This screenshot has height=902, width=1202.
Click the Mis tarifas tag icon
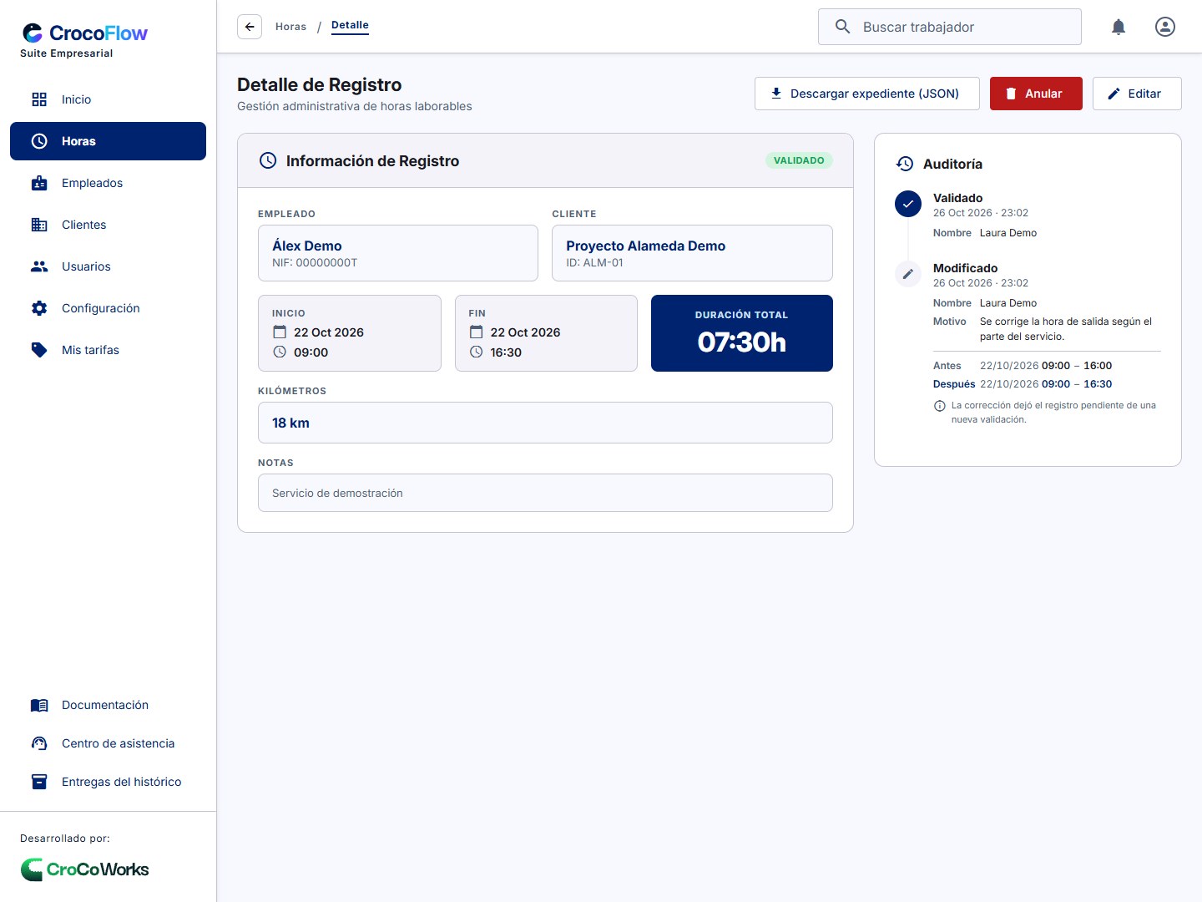[39, 350]
